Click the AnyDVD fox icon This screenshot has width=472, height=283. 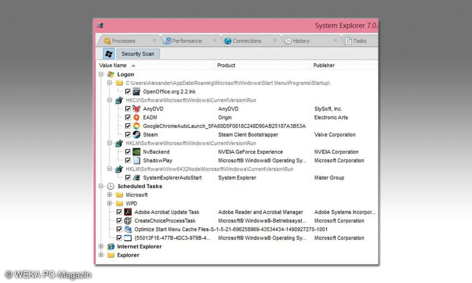(x=136, y=109)
